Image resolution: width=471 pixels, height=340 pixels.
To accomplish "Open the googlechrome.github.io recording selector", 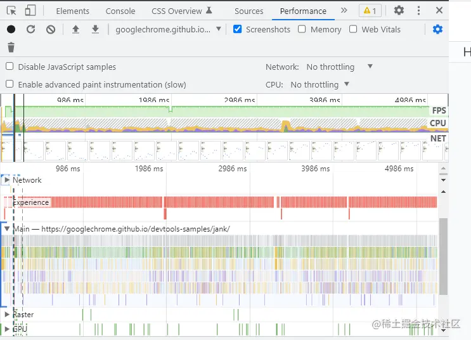I will 168,29.
